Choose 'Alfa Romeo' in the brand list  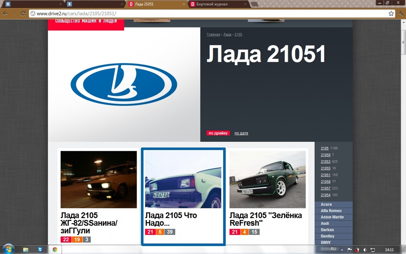coord(334,211)
